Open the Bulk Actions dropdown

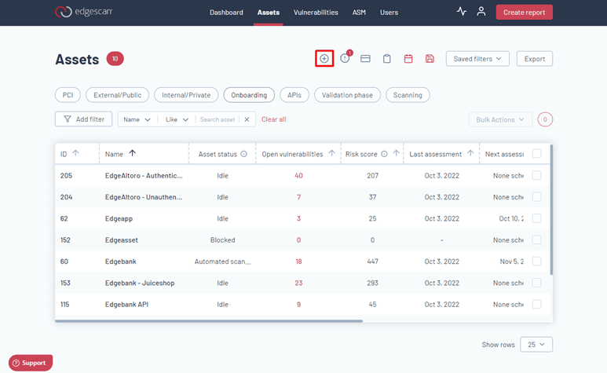click(500, 119)
